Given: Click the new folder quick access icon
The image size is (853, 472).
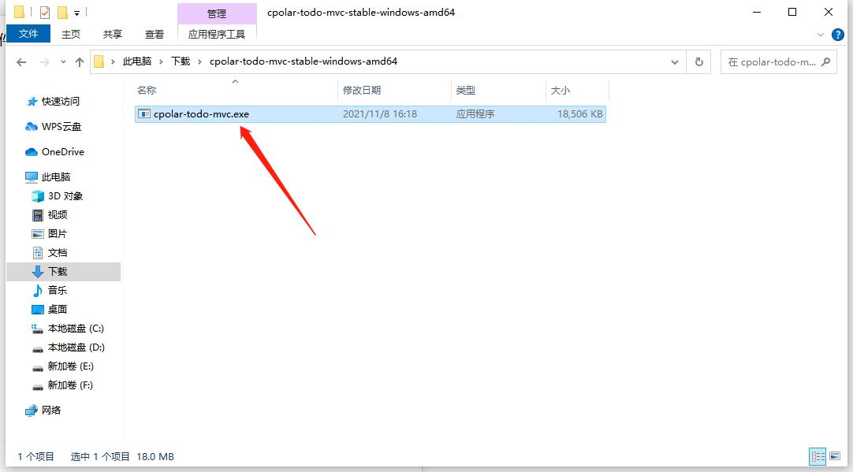Looking at the screenshot, I should [x=62, y=12].
